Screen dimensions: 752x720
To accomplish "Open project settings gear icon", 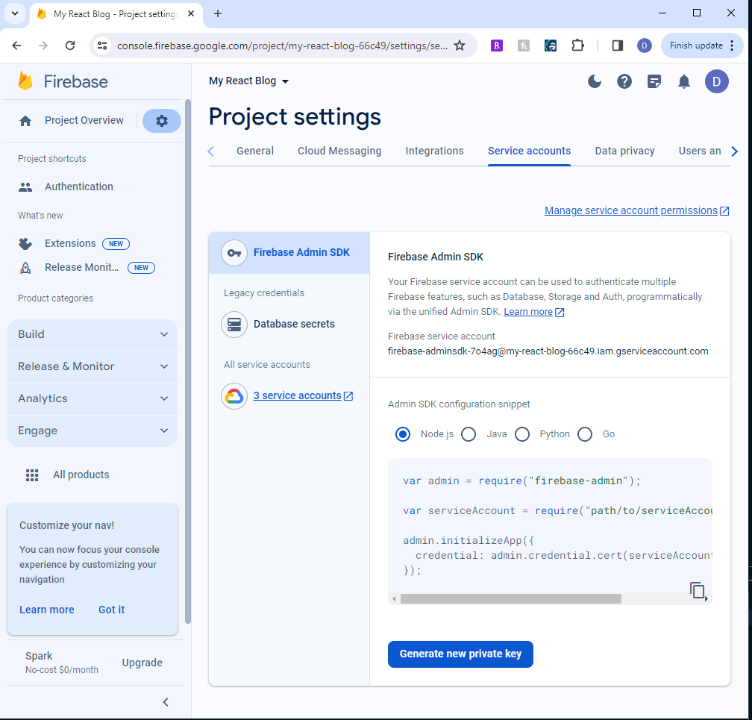I will tap(162, 120).
